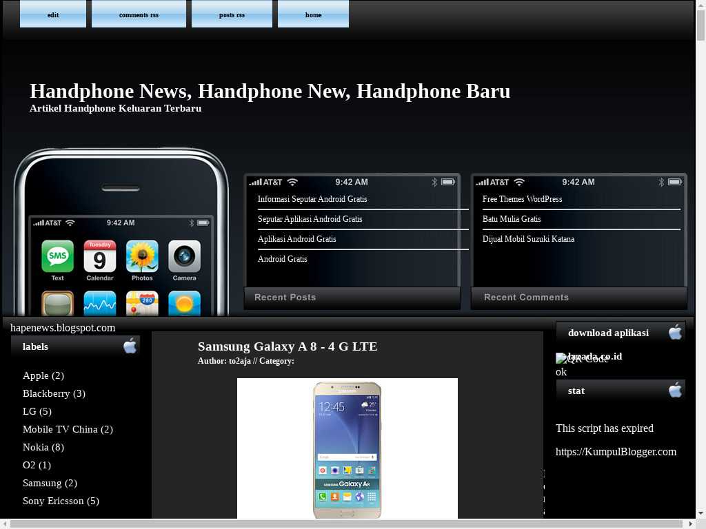Open Free Themes WordPress comment link
706x529 pixels.
coord(523,199)
